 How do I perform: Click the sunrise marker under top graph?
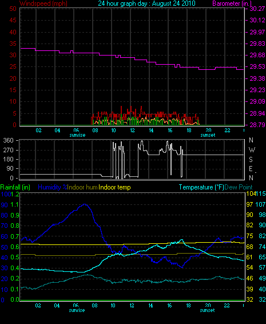[77, 135]
